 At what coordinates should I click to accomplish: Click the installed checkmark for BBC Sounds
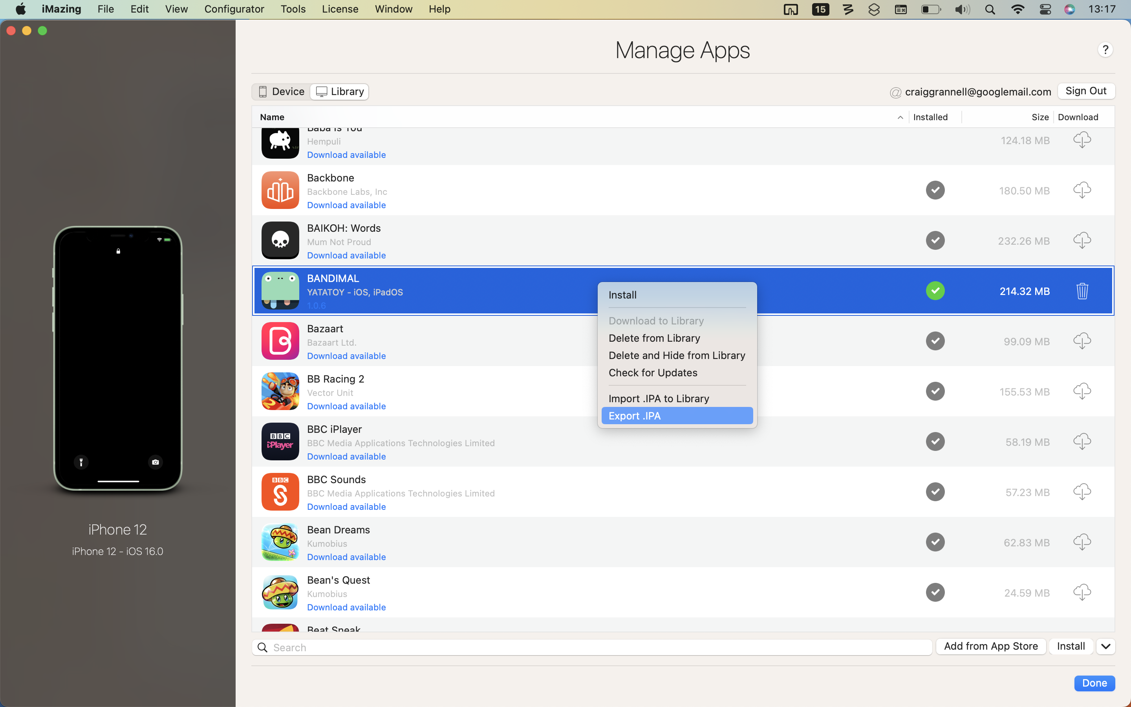point(935,492)
